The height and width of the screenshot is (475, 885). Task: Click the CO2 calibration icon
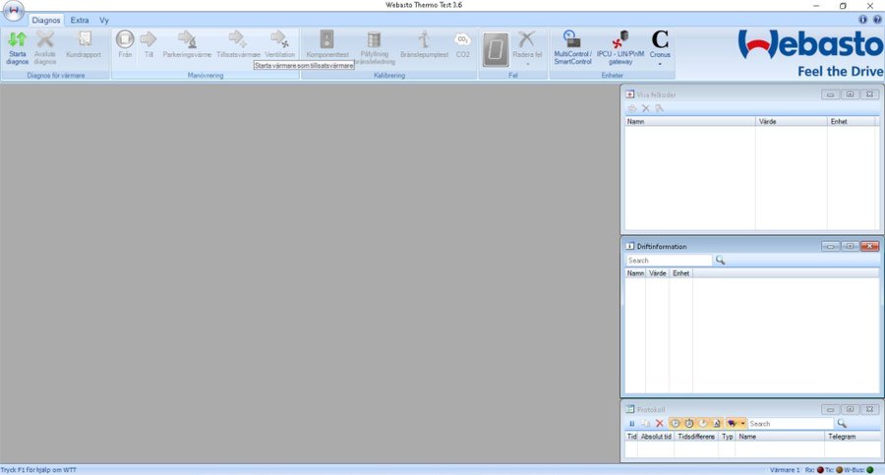point(462,45)
